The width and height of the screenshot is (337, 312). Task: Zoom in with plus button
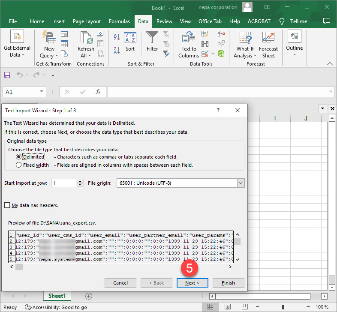click(x=308, y=307)
